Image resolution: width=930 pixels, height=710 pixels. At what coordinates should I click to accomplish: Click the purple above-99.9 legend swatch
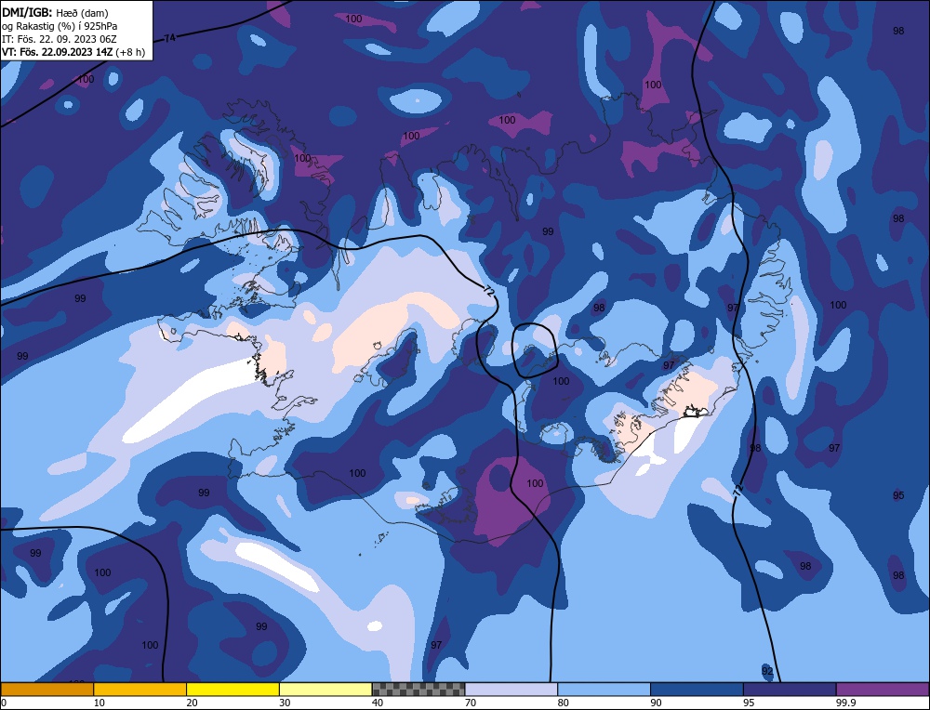click(883, 690)
